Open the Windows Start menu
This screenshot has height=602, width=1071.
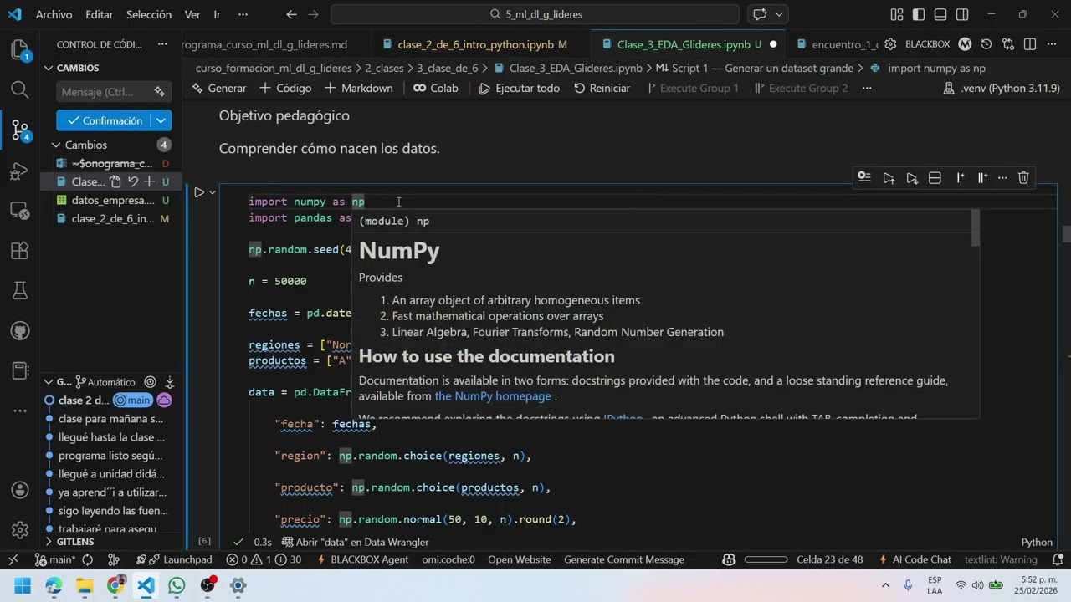pyautogui.click(x=22, y=585)
